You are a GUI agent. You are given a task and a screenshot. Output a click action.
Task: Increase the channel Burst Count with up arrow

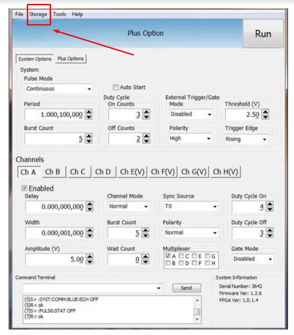pyautogui.click(x=146, y=230)
